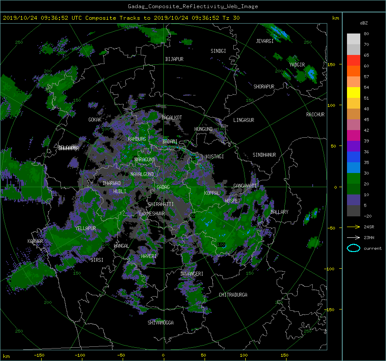The height and width of the screenshot is (361, 386).
Task: Click the KARWAR city label
Action: point(35,241)
